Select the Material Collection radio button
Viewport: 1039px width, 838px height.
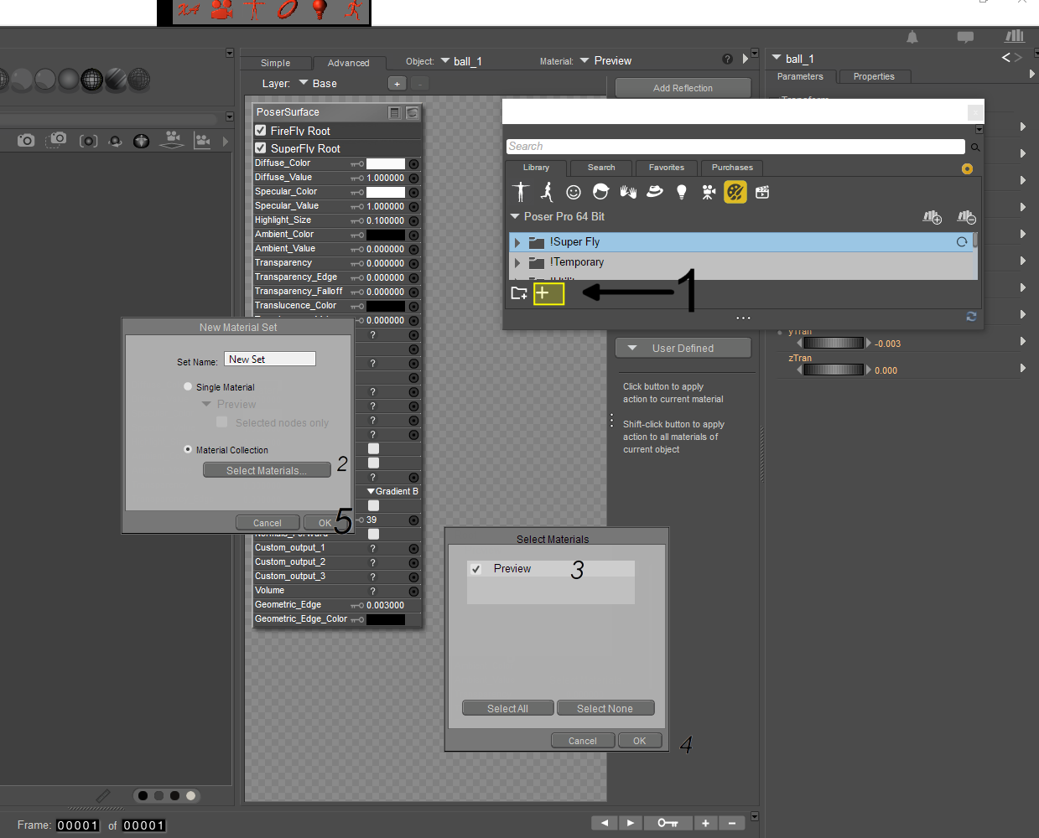pyautogui.click(x=188, y=449)
